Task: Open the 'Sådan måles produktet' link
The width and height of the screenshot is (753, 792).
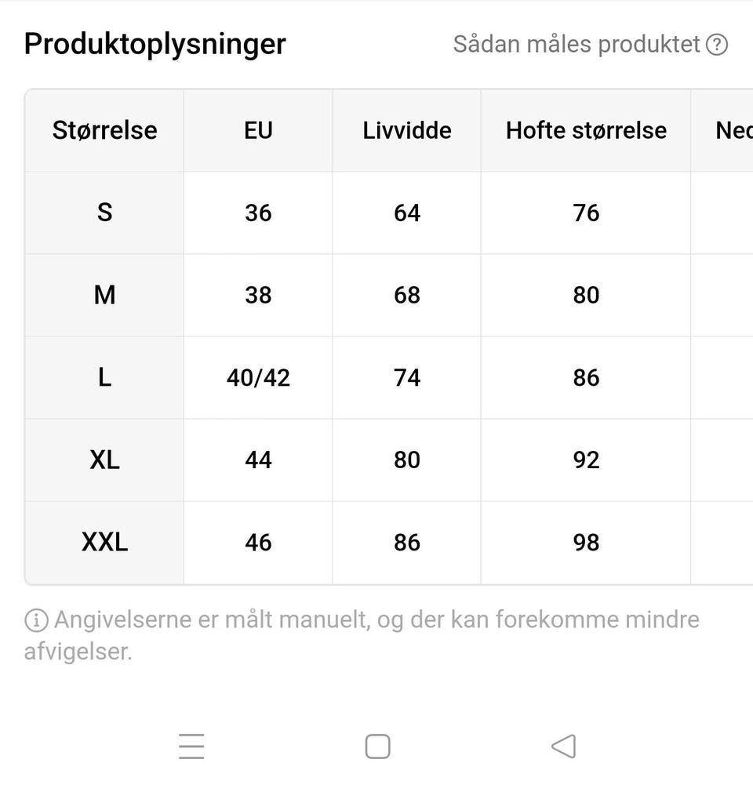Action: (x=577, y=45)
